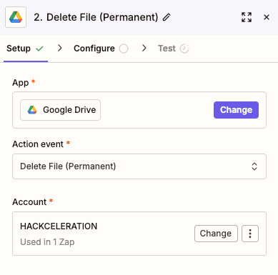Viewport: 278px width, 275px height.
Task: Click the green checkmark next to Setup
Action: 39,49
